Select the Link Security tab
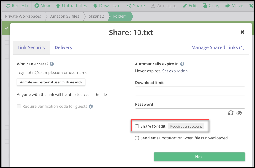The width and height of the screenshot is (255, 168). tap(32, 47)
